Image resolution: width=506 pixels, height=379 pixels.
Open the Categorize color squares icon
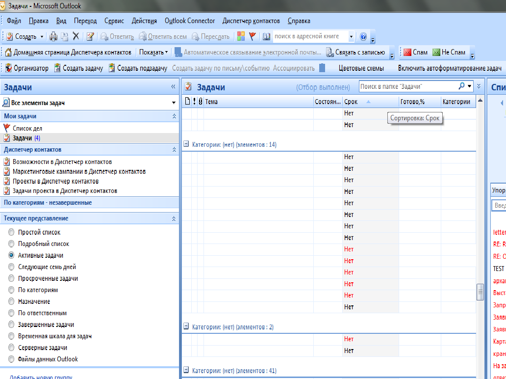click(x=241, y=36)
